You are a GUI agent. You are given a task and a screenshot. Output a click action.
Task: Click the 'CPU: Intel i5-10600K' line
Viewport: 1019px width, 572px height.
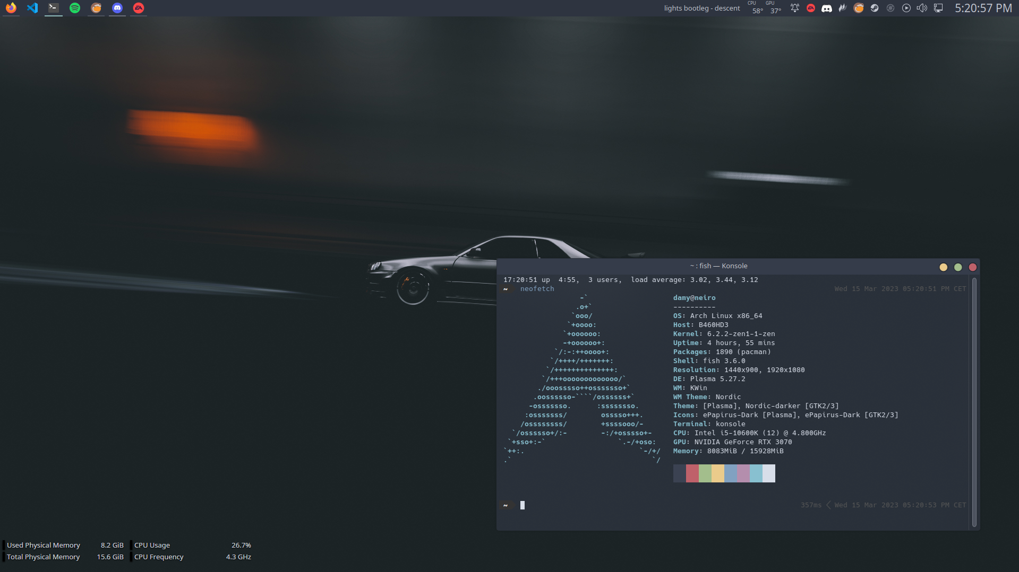749,433
